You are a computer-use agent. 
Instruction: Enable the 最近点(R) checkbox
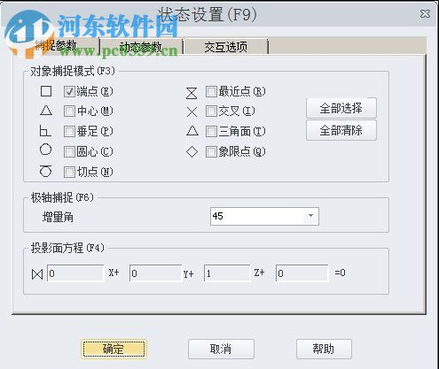tap(211, 92)
